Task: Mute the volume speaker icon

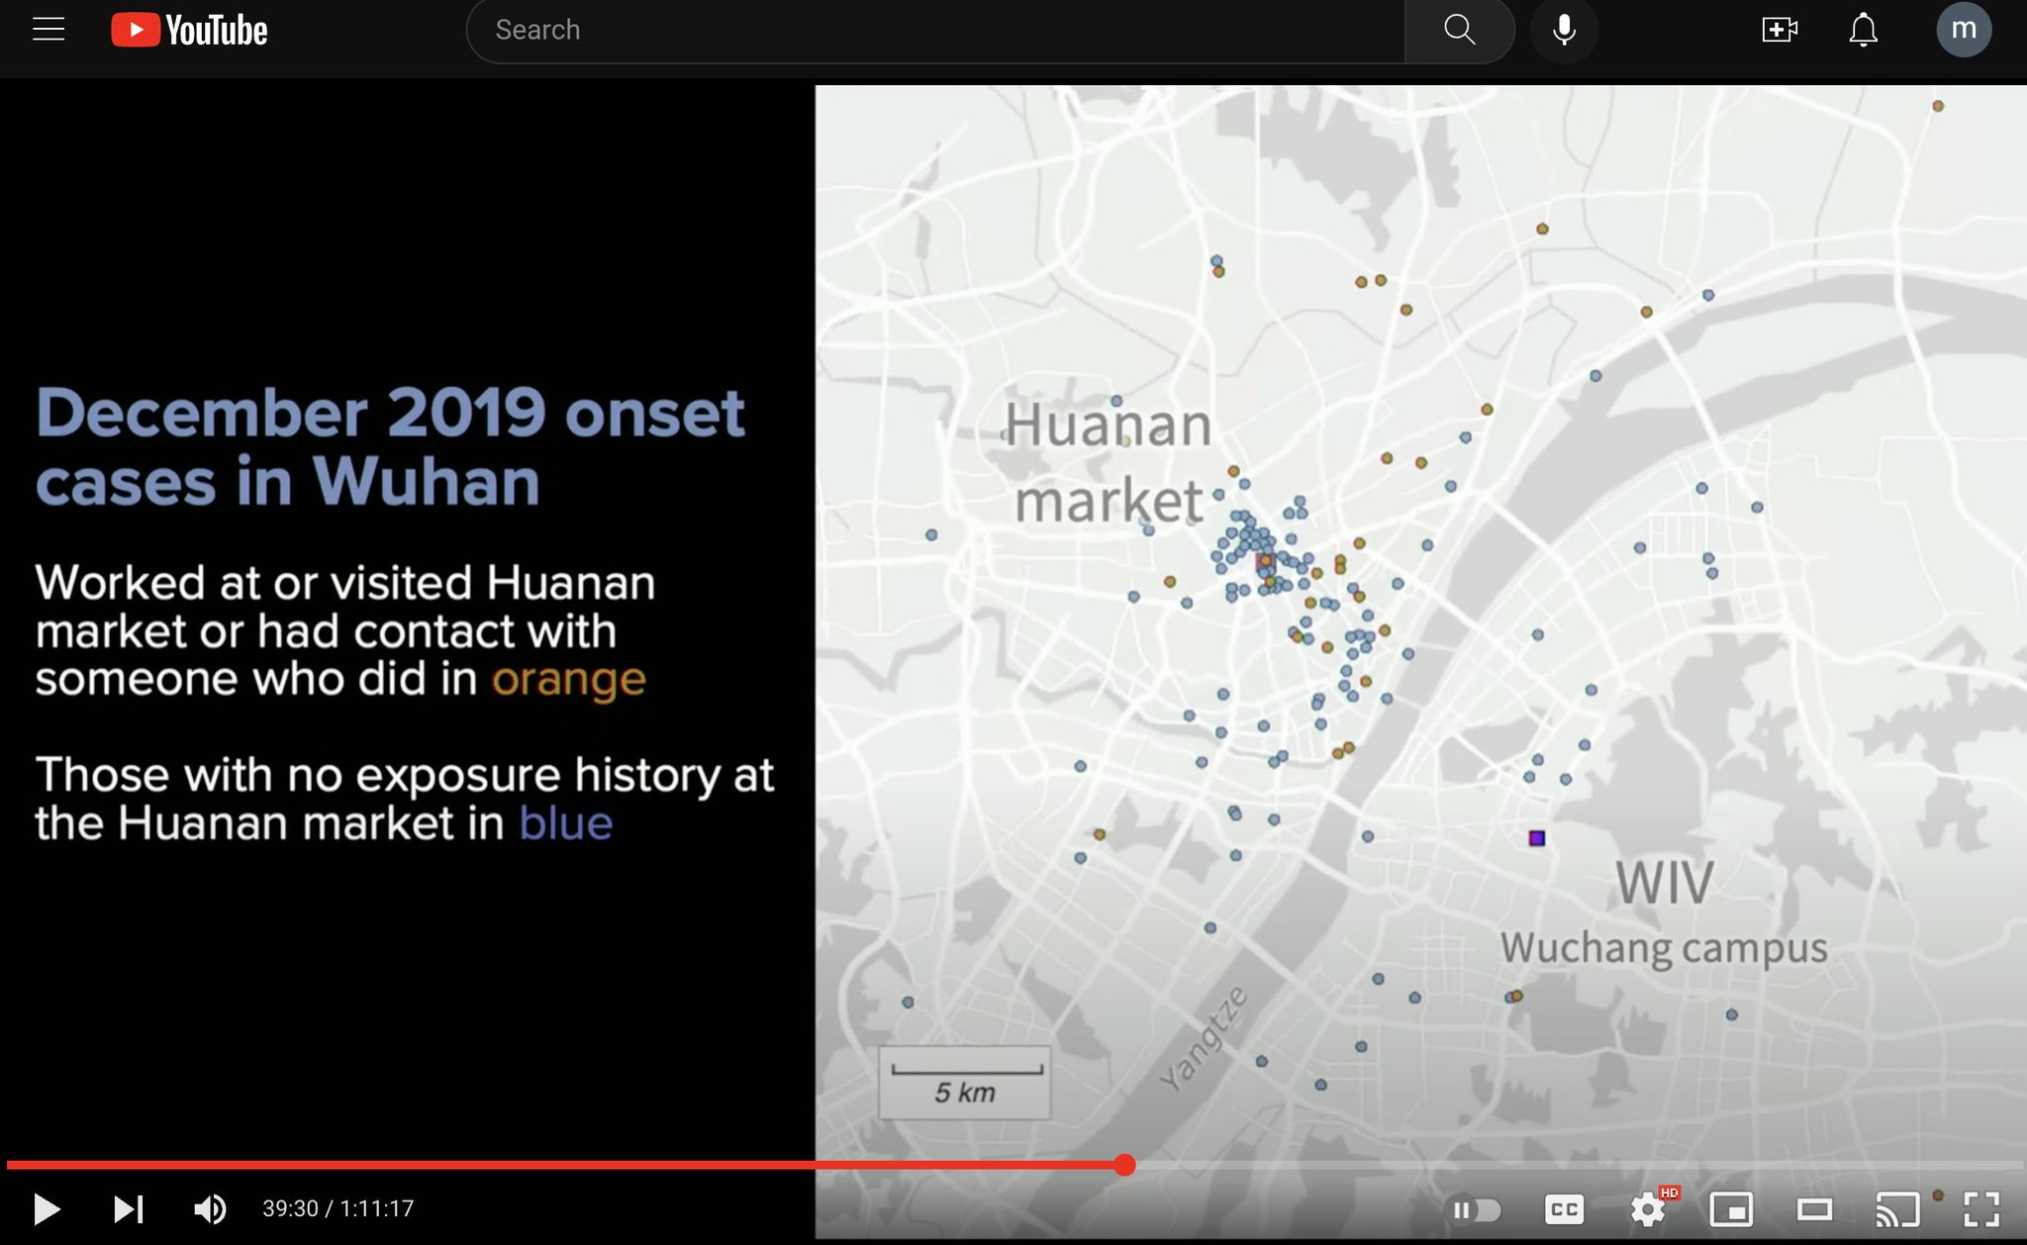Action: point(209,1208)
